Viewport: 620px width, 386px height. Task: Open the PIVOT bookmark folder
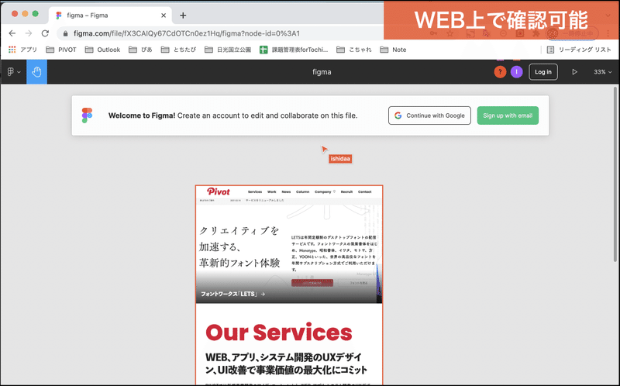tap(61, 50)
